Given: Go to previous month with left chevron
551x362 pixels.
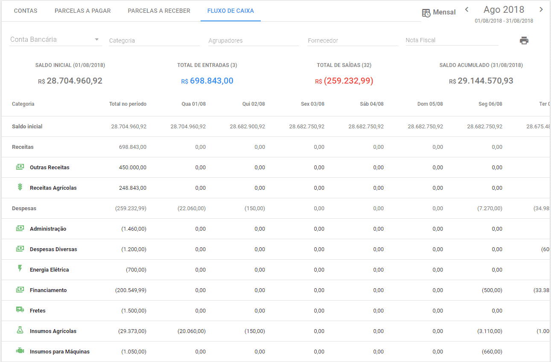Looking at the screenshot, I should pyautogui.click(x=467, y=10).
